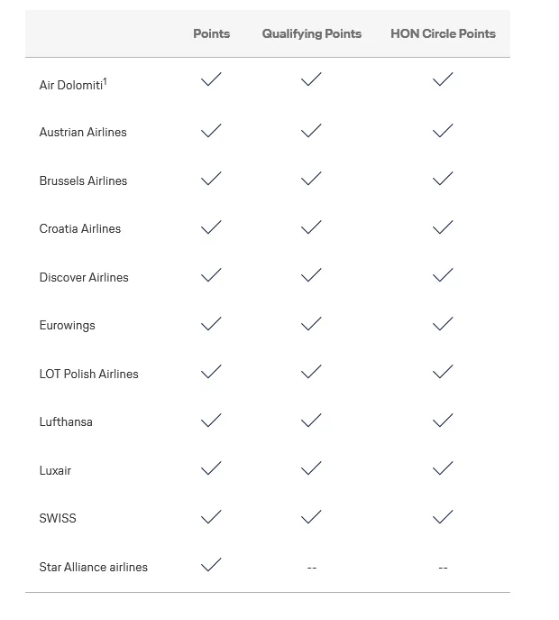Click HON Circle checkmark for Eurowings
This screenshot has width=559, height=620.
pos(442,324)
